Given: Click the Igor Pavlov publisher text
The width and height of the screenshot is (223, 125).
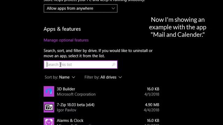Looking at the screenshot, I should point(67,110).
